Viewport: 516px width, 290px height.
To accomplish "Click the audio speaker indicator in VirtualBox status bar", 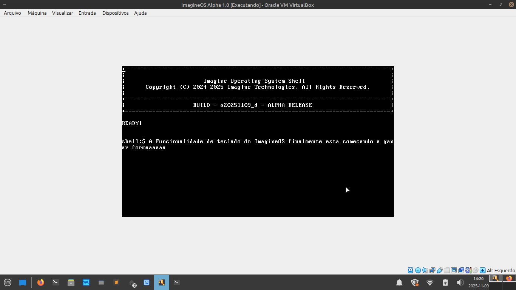I will (425, 270).
